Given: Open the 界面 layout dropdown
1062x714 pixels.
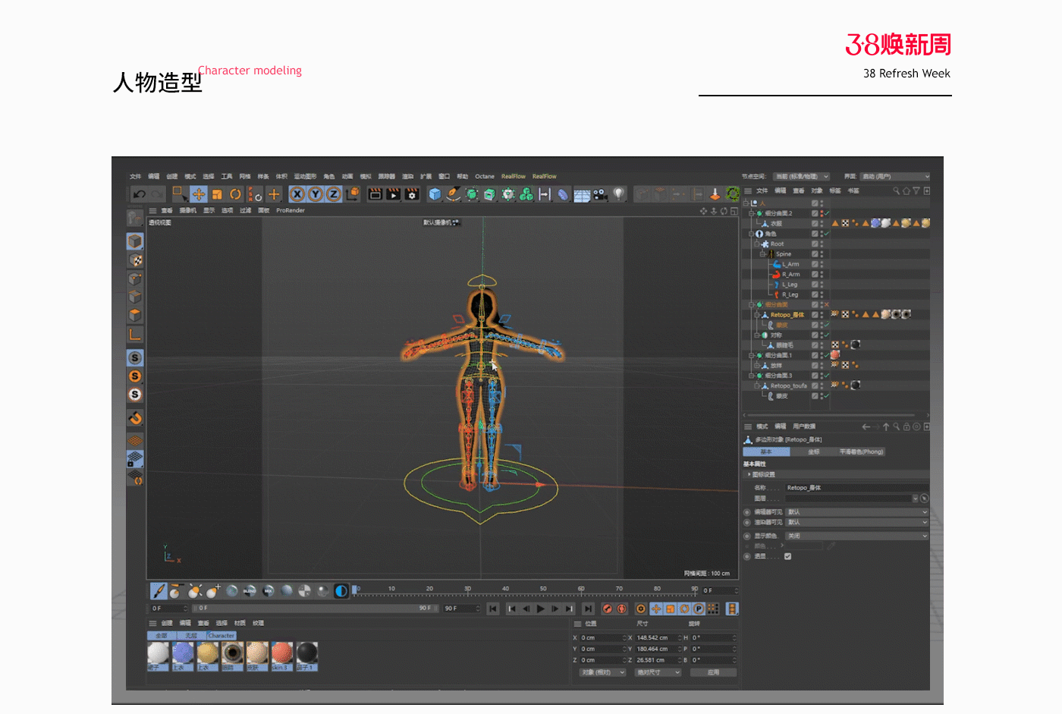Looking at the screenshot, I should click(x=895, y=176).
